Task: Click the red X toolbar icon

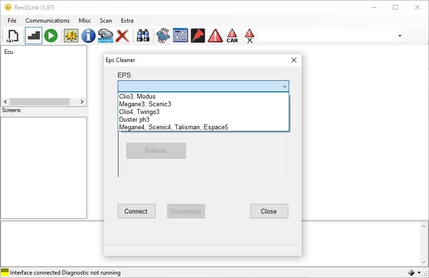Action: tap(123, 36)
